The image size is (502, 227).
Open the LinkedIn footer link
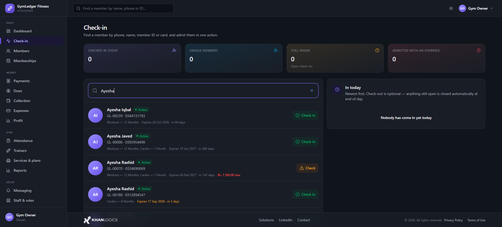pyautogui.click(x=286, y=220)
